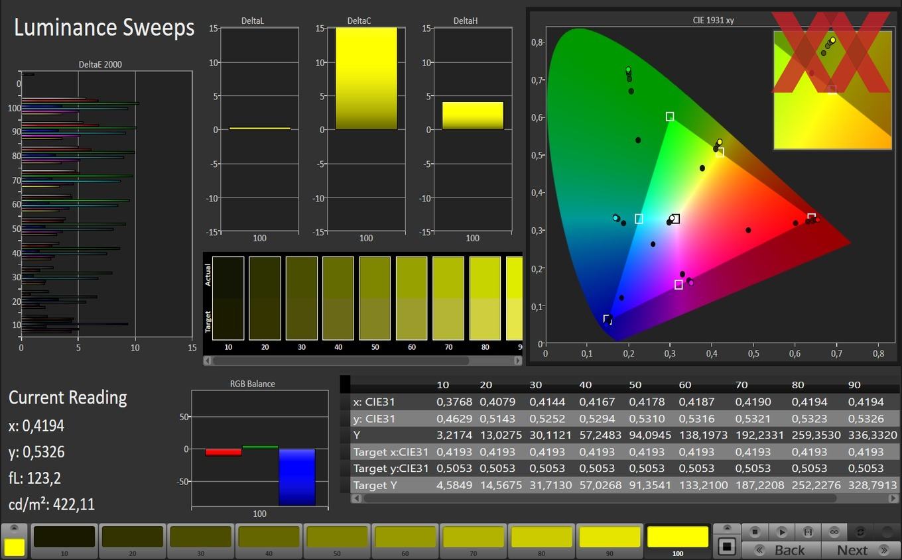Image resolution: width=902 pixels, height=560 pixels.
Task: Click the DeltaE 2000 bar chart
Action: click(107, 204)
